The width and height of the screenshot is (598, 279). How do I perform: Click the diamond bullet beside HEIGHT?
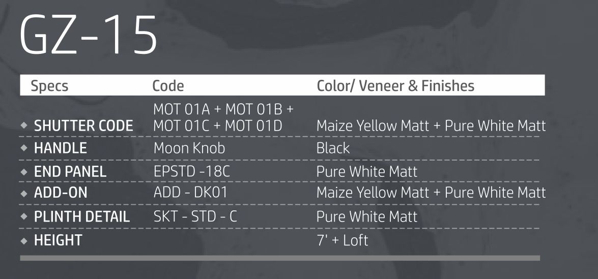click(24, 240)
